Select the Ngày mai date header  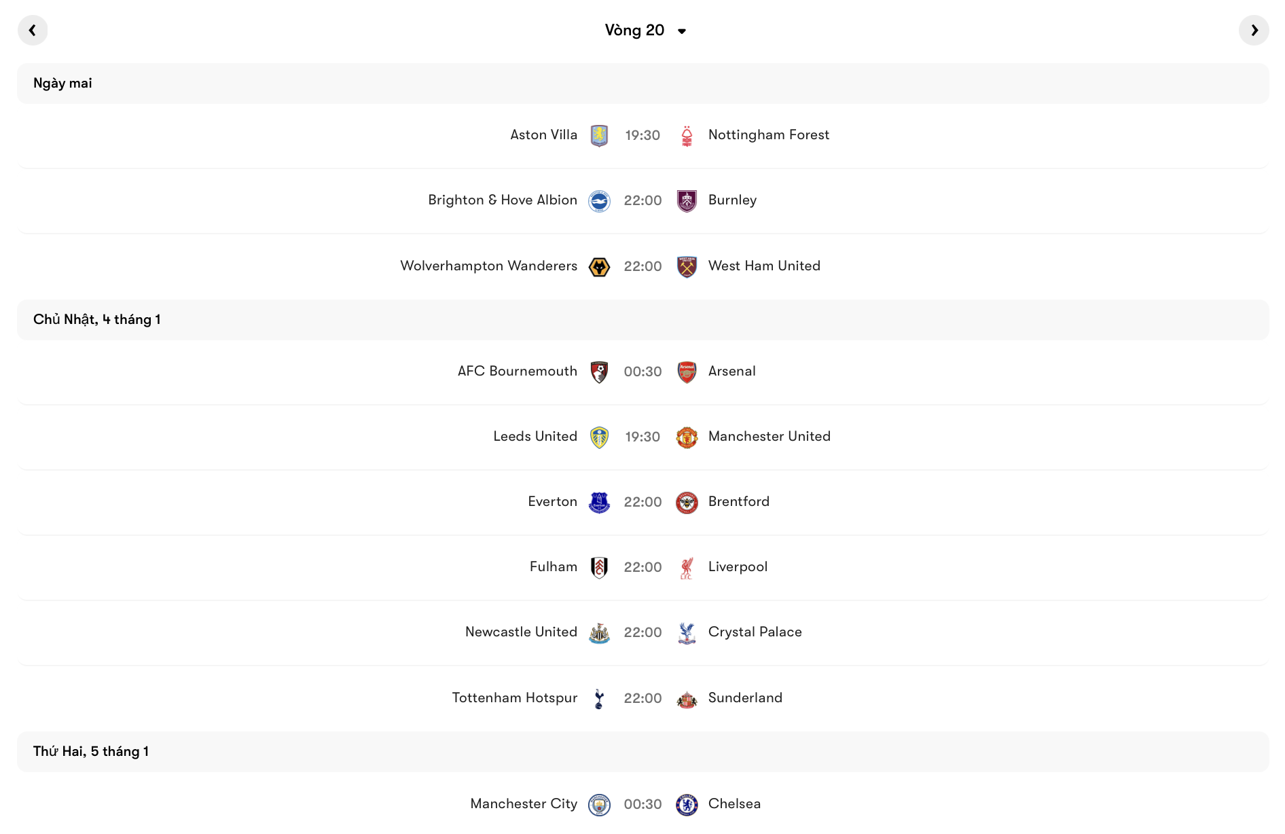62,83
